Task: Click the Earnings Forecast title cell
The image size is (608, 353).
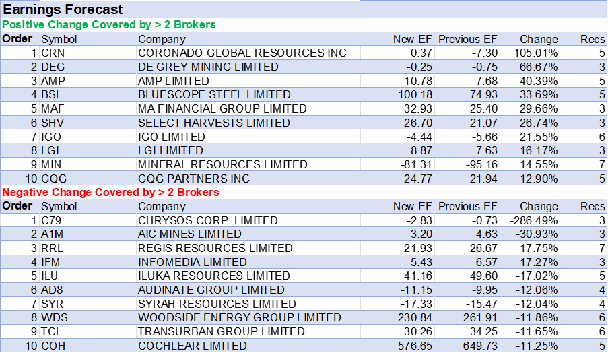Action: pyautogui.click(x=63, y=9)
